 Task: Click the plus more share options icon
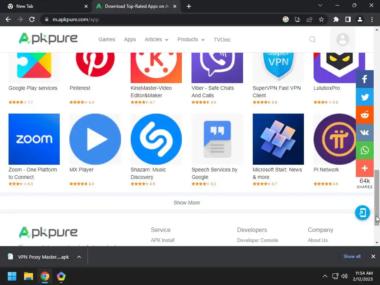pyautogui.click(x=364, y=168)
